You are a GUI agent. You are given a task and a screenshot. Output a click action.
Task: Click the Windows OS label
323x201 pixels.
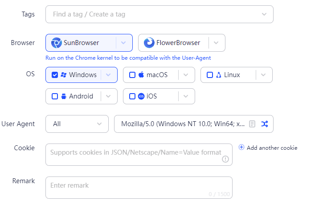point(83,75)
